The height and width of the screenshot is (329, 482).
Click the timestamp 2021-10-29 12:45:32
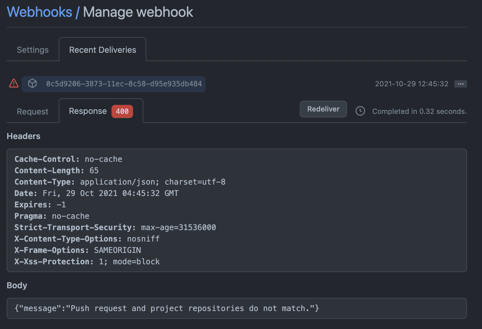click(x=412, y=84)
